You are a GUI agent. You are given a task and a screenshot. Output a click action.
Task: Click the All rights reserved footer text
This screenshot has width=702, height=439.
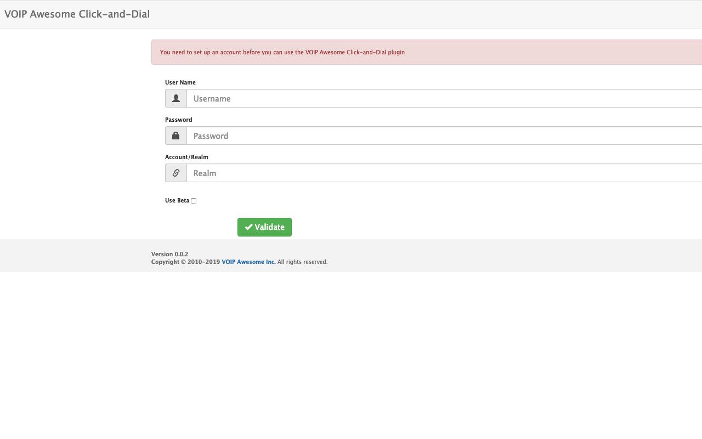coord(302,262)
